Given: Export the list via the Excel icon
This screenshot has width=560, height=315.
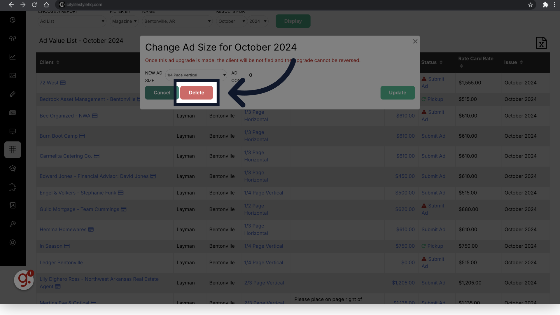Looking at the screenshot, I should tap(541, 43).
